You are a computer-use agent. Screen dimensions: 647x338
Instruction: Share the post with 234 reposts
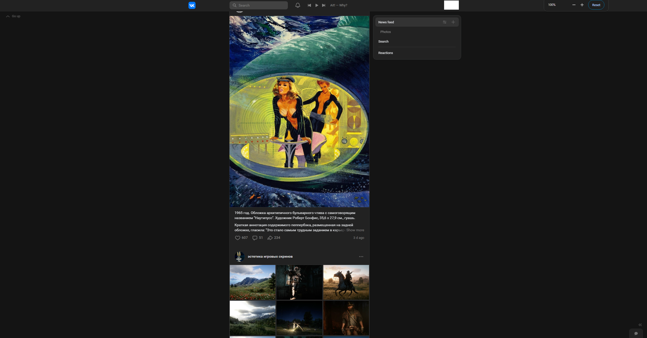click(270, 238)
